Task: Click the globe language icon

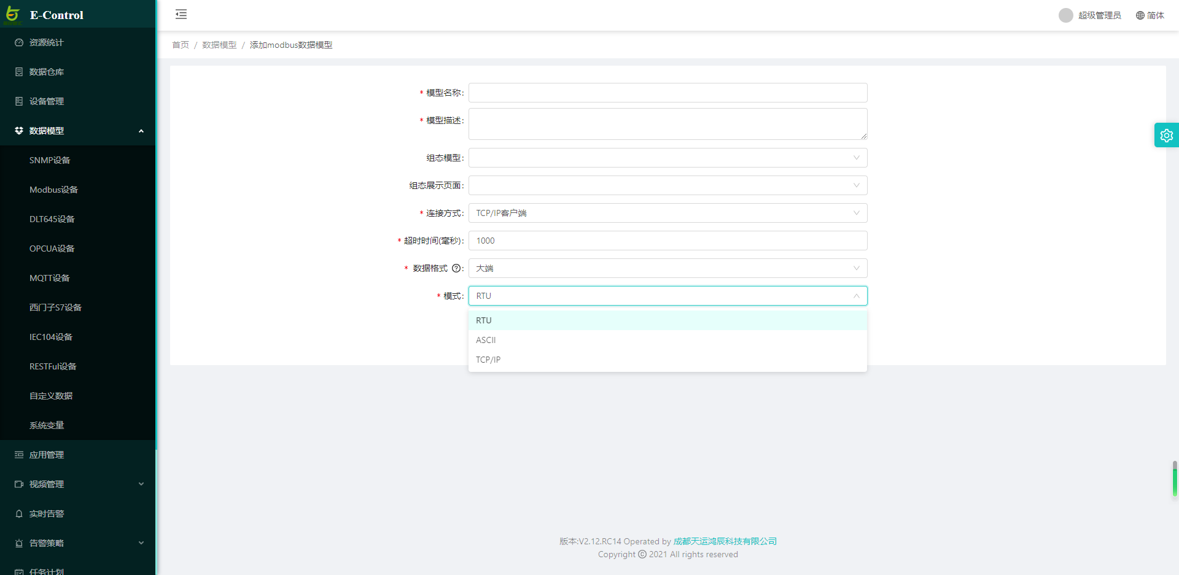Action: point(1140,15)
